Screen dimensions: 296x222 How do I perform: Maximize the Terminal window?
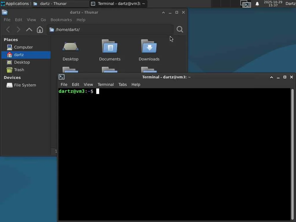(285, 77)
